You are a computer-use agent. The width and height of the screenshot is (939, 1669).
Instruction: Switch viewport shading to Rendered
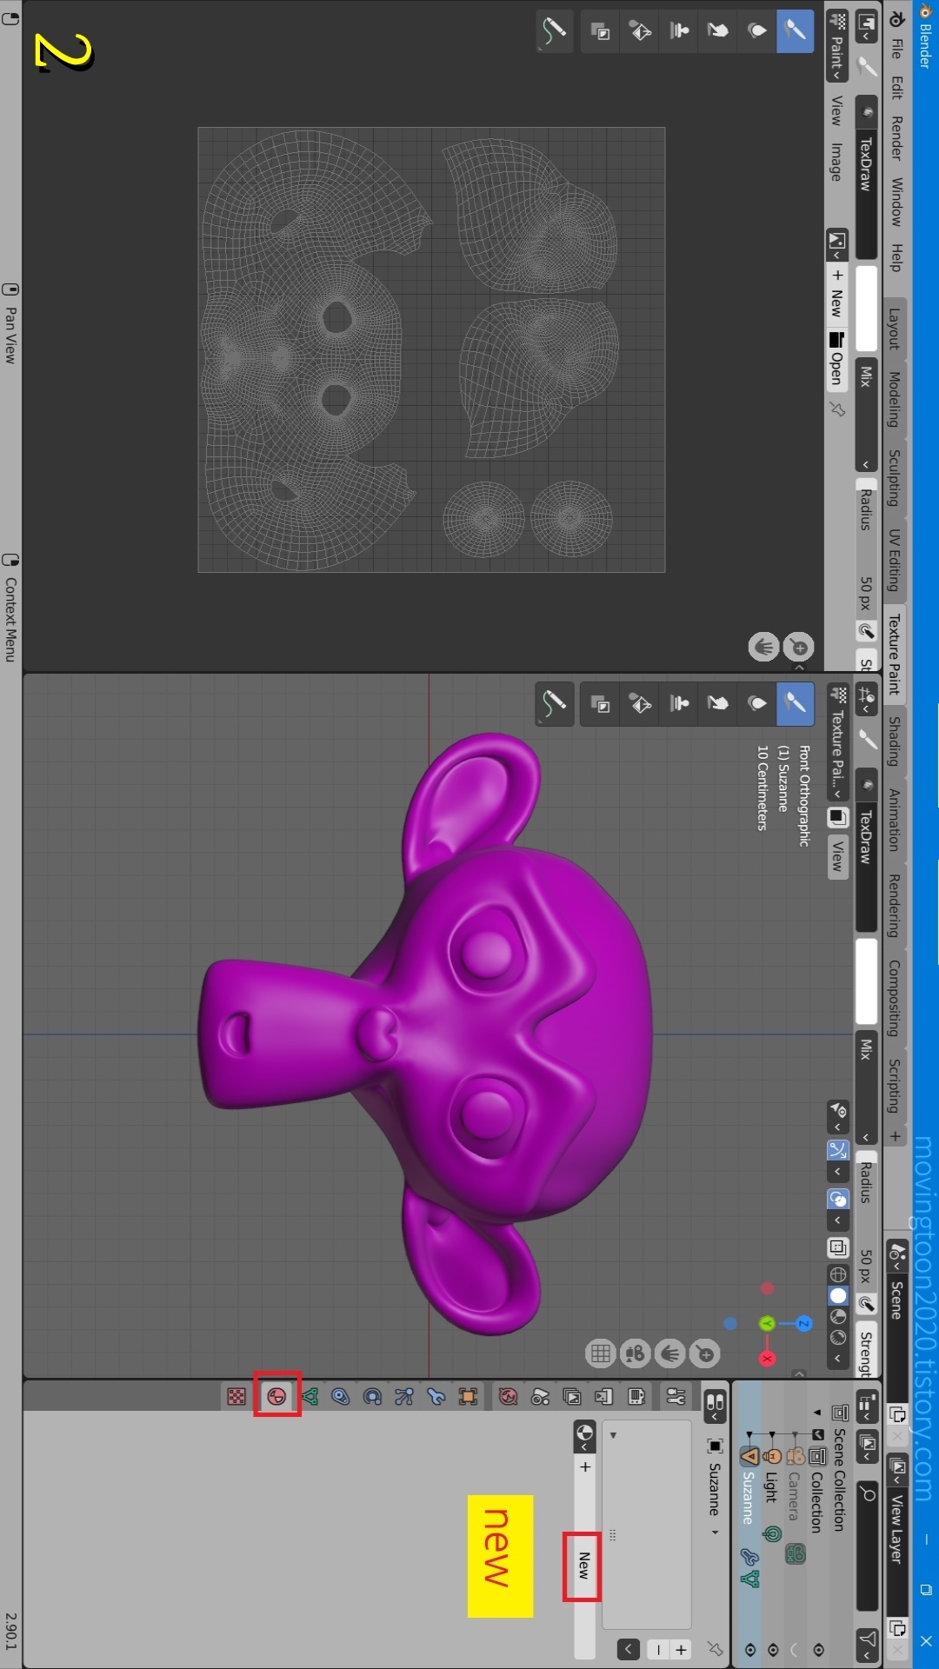point(838,1337)
